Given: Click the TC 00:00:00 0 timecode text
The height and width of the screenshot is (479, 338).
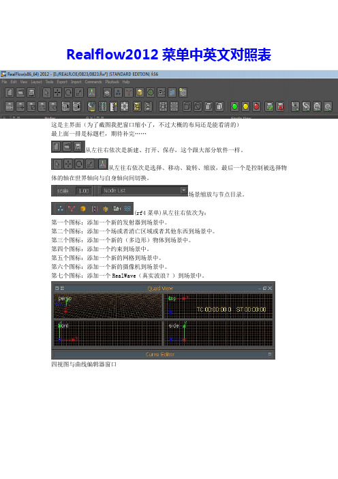Looking at the screenshot, I should click(214, 310).
